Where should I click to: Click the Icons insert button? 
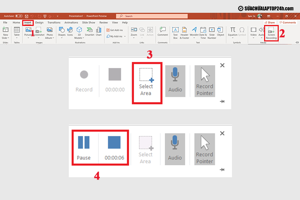click(x=70, y=32)
